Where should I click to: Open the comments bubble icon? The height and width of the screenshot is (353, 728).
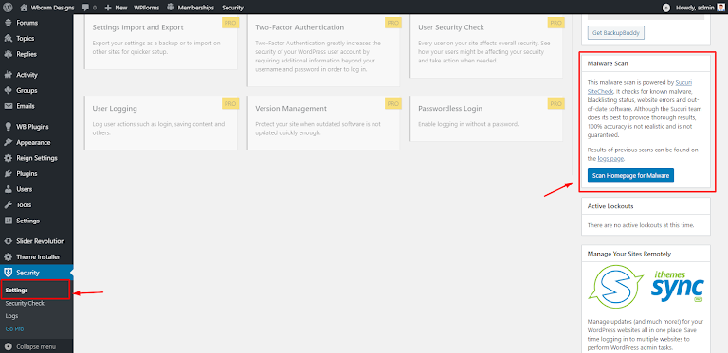pos(85,8)
